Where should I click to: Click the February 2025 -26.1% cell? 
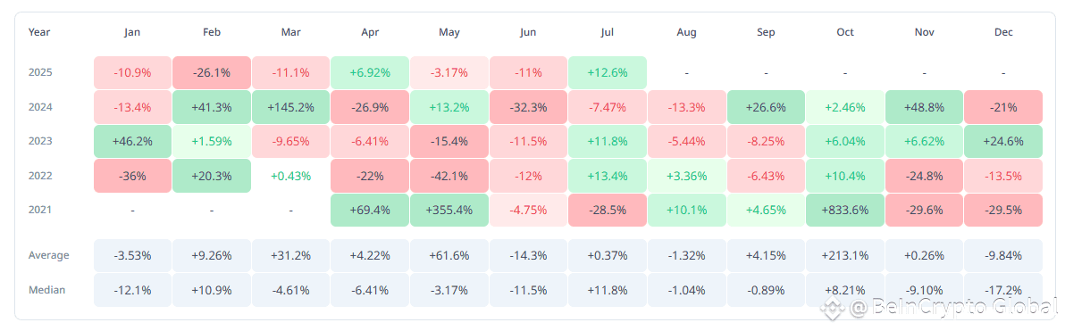pos(211,72)
